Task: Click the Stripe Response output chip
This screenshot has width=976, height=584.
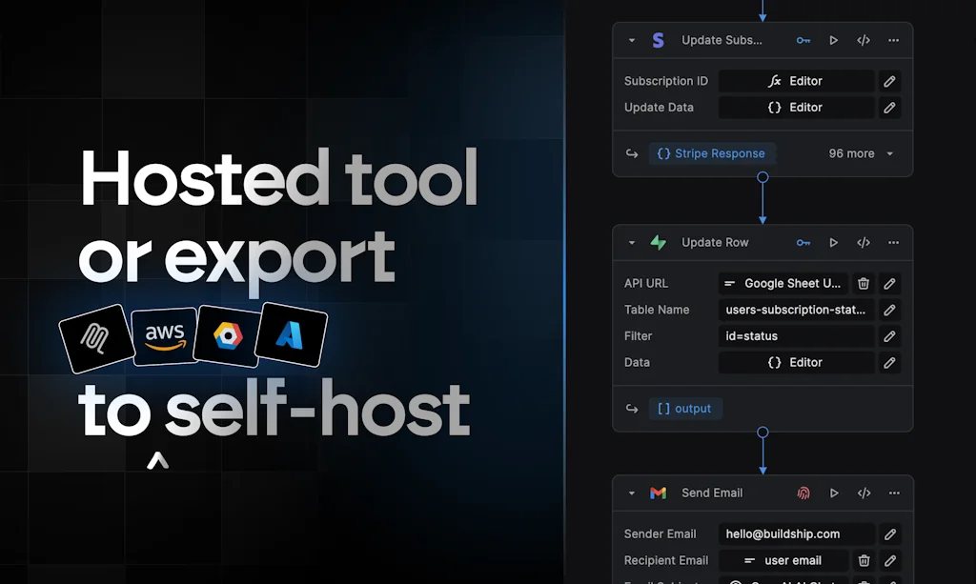Action: click(x=712, y=153)
